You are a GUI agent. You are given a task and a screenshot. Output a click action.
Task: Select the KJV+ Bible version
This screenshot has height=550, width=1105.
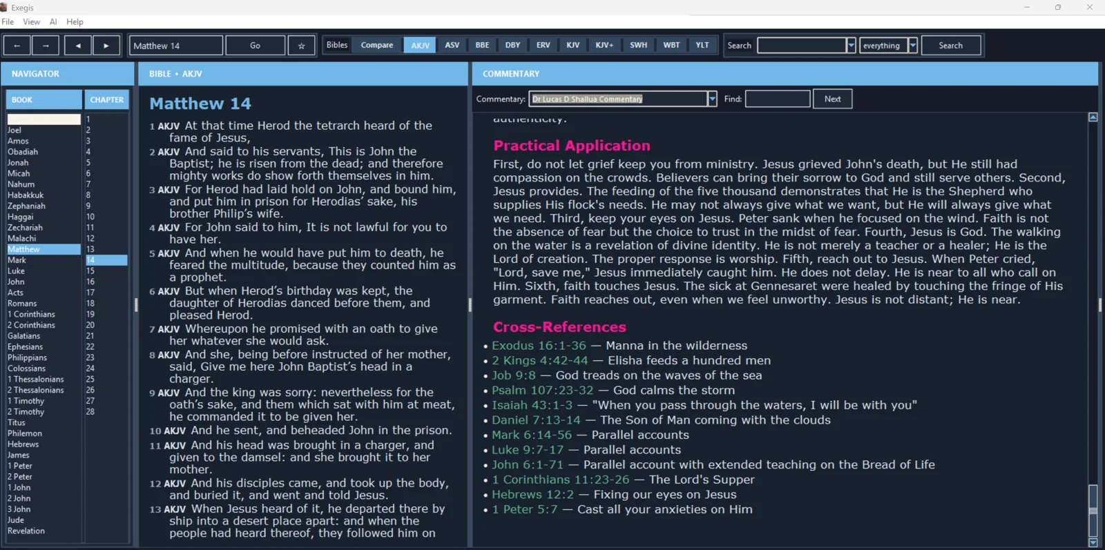(x=604, y=45)
